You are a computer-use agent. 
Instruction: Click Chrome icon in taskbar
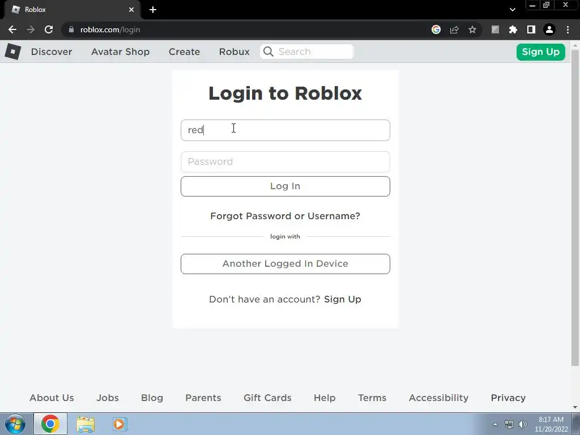pos(50,424)
